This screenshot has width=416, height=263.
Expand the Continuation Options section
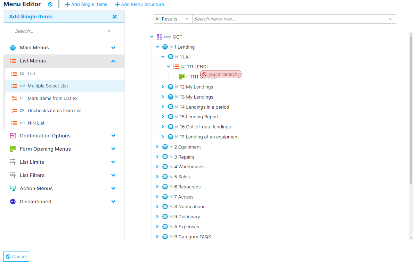[113, 136]
